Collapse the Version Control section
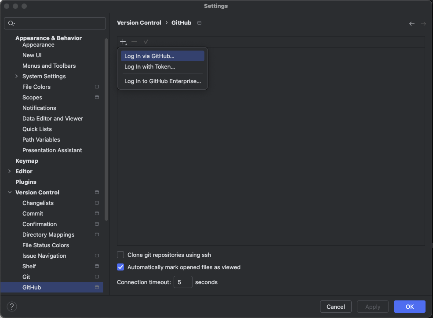The width and height of the screenshot is (433, 318). click(x=10, y=193)
